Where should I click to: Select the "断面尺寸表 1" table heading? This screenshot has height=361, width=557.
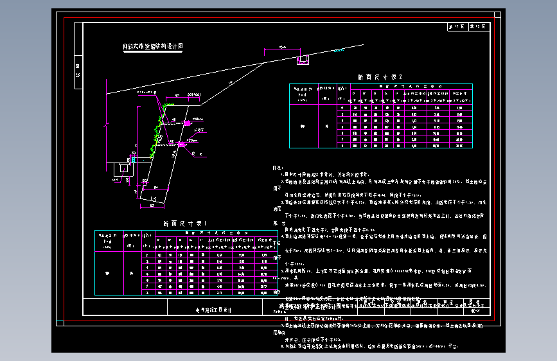pyautogui.click(x=185, y=224)
